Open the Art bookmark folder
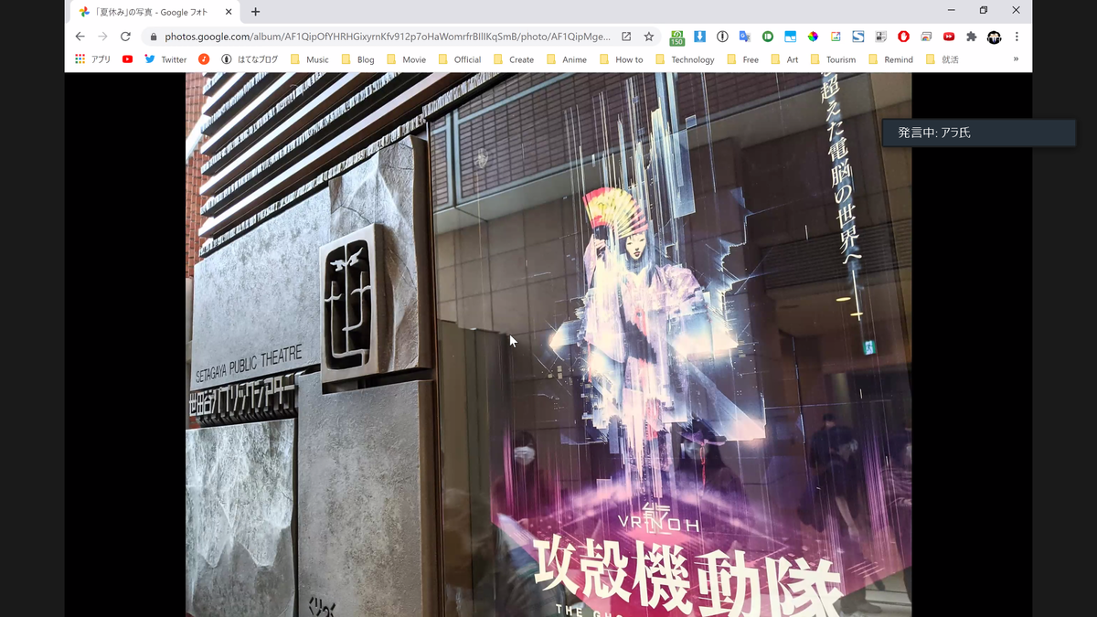The width and height of the screenshot is (1097, 617). pos(784,59)
